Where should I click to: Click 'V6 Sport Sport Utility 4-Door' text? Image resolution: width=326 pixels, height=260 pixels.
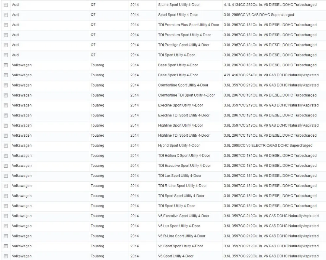pyautogui.click(x=181, y=246)
